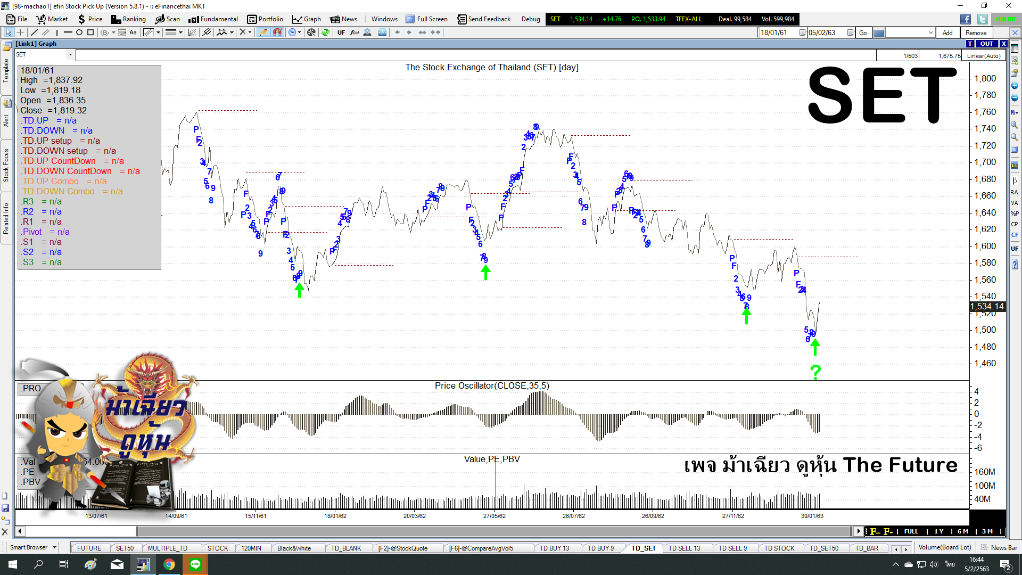Image resolution: width=1022 pixels, height=575 pixels.
Task: Switch to the TD_SET50 tab
Action: tap(823, 548)
